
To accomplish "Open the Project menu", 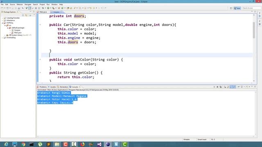I will pos(42,4).
